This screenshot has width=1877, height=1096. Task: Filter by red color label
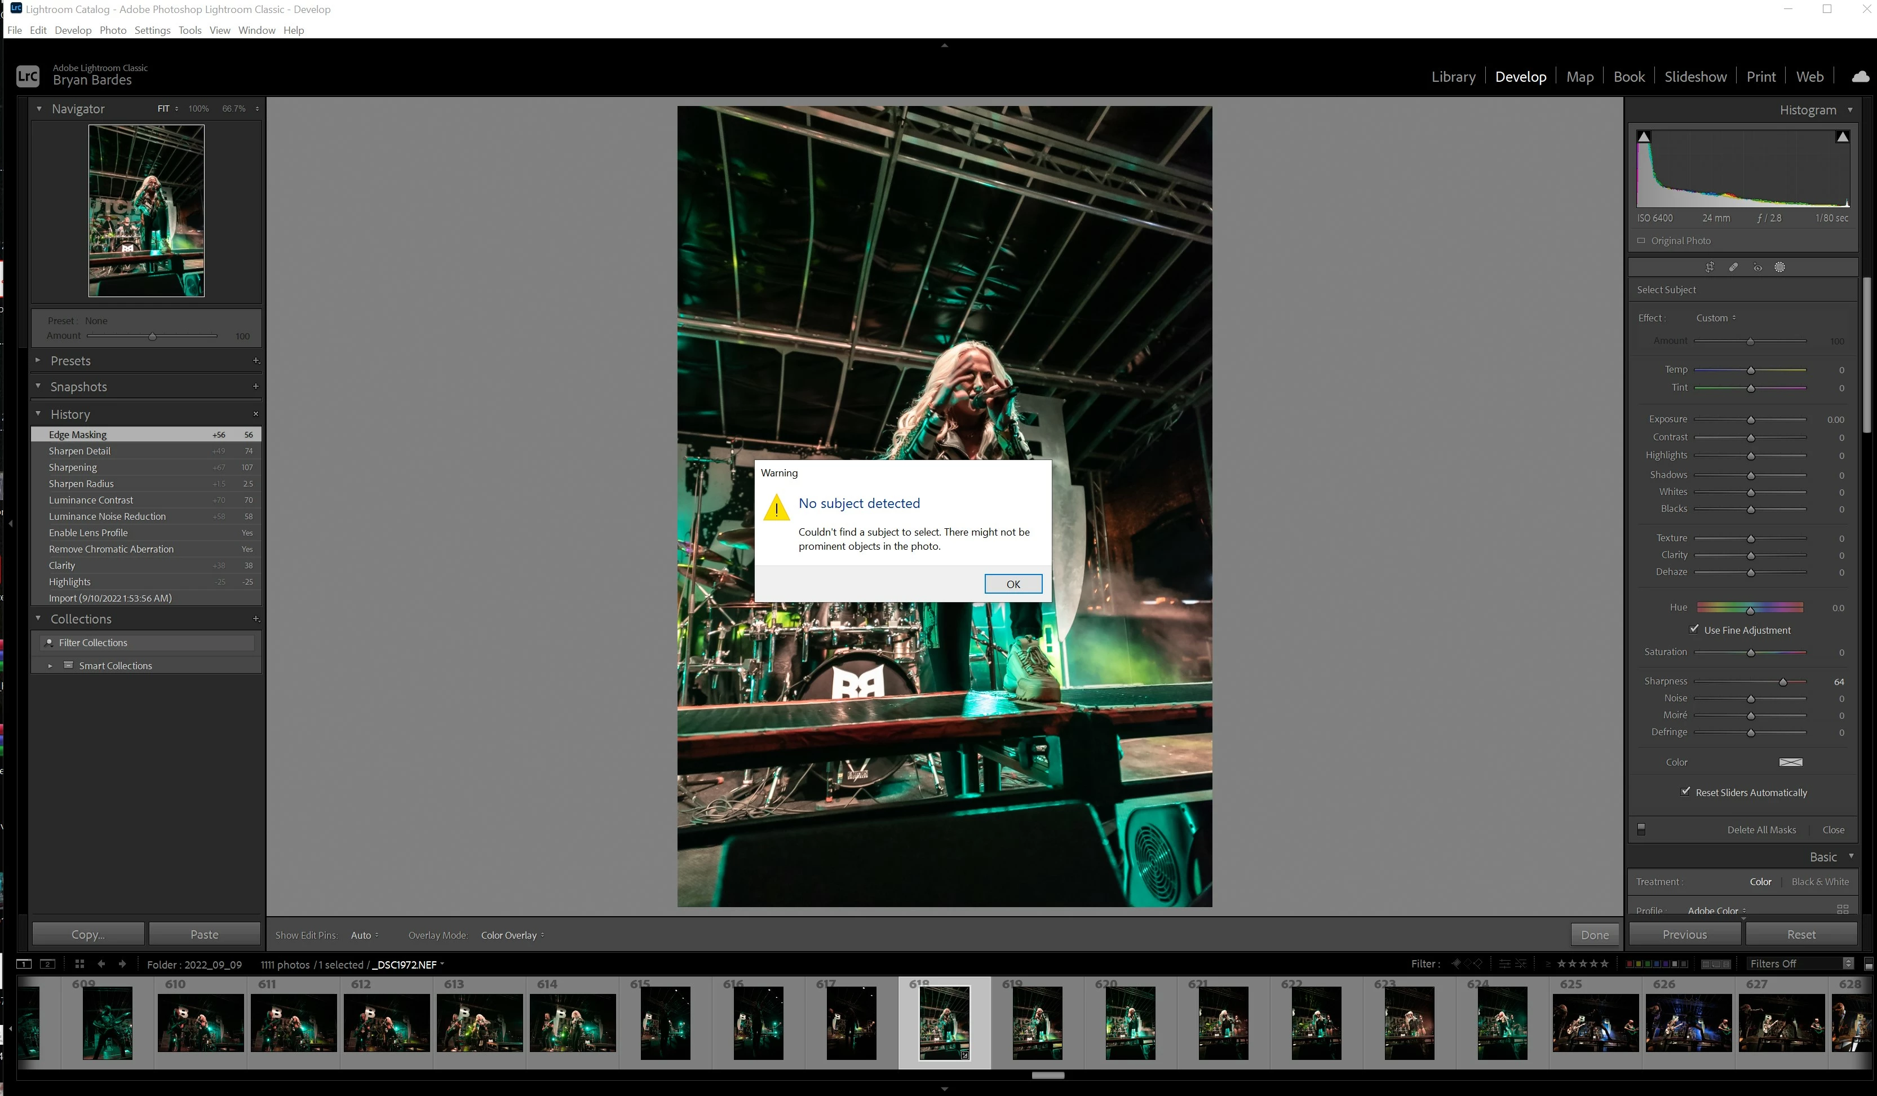1631,964
